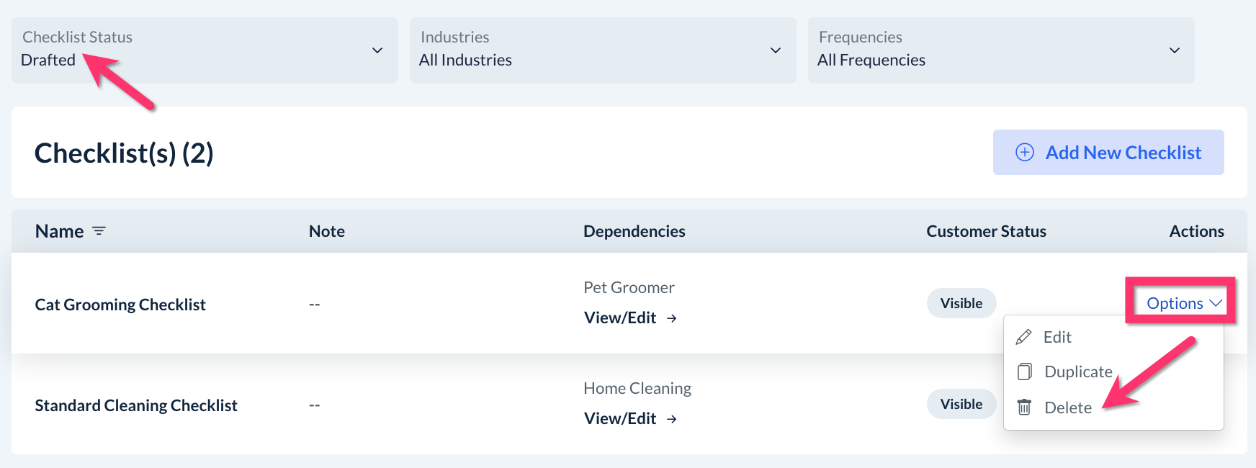Viewport: 1256px width, 468px height.
Task: Click the Options chevron for Cat Grooming
Action: 1216,303
